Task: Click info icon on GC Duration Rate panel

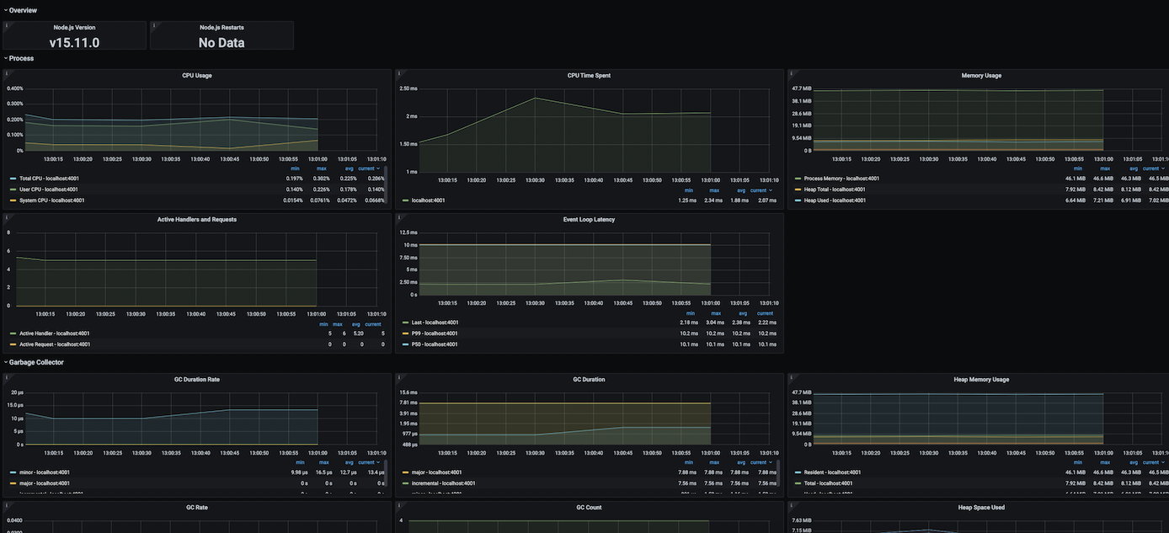Action: [x=7, y=377]
